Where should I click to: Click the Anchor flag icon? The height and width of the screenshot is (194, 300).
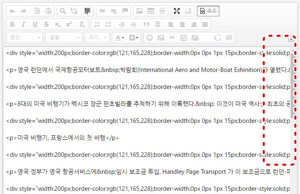125,11
